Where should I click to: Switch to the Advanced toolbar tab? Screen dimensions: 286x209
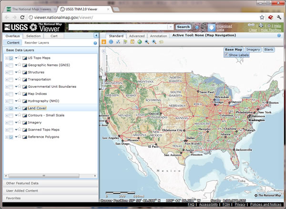137,36
